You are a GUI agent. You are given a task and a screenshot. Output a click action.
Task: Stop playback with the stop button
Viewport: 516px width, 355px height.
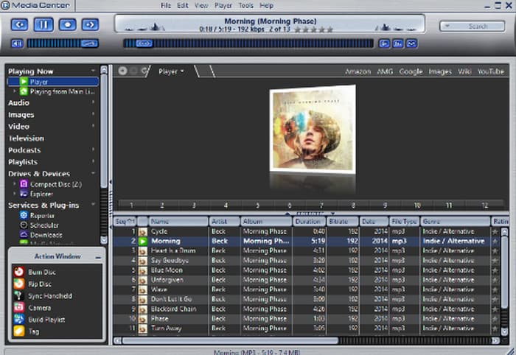(68, 24)
